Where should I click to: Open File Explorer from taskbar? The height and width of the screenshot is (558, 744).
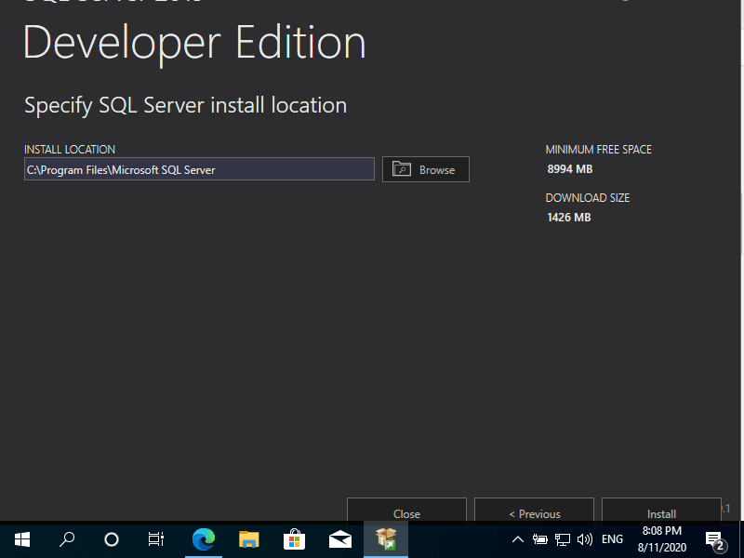(249, 539)
